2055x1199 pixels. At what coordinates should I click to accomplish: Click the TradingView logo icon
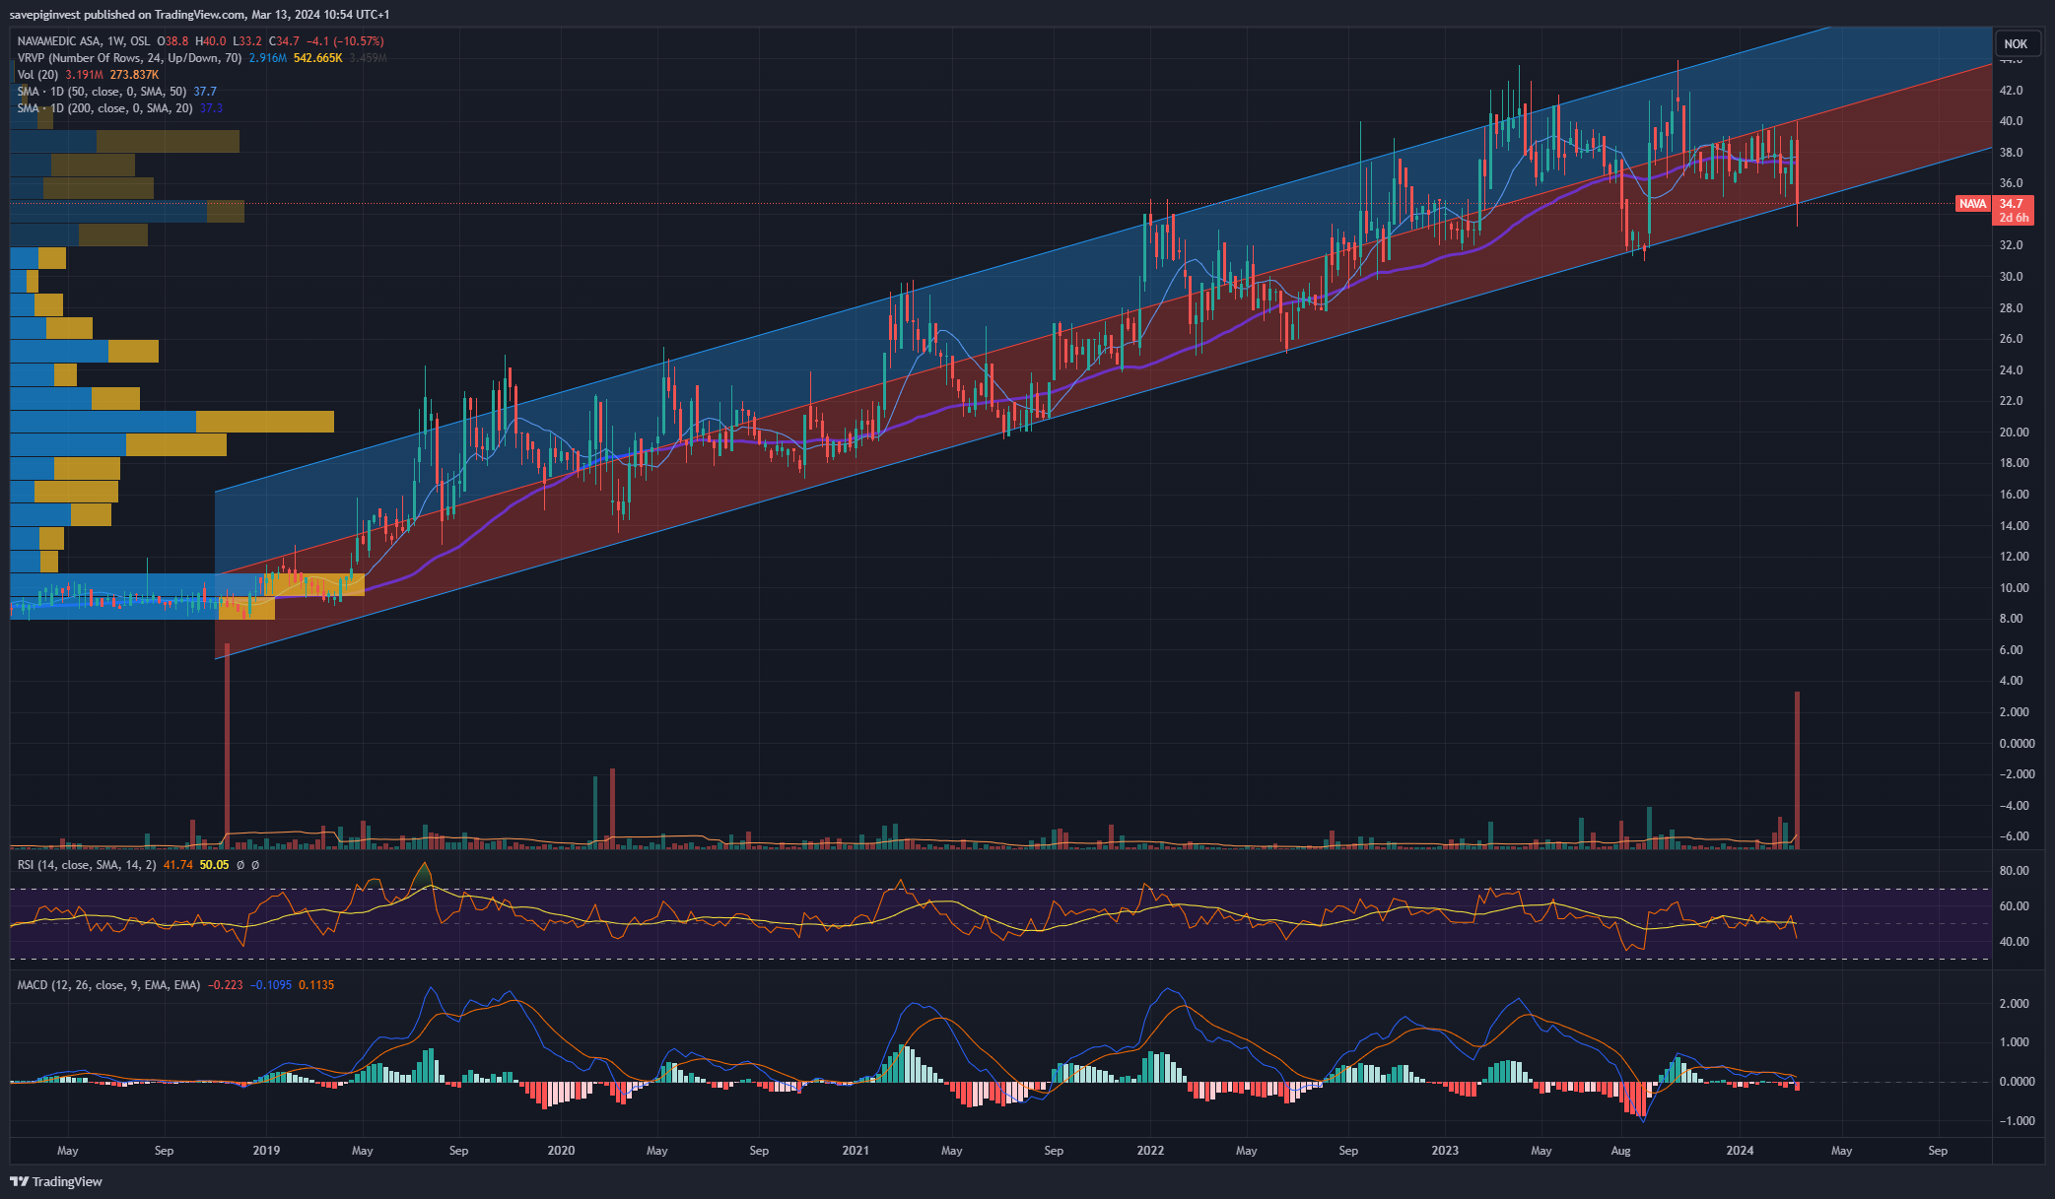(19, 1181)
